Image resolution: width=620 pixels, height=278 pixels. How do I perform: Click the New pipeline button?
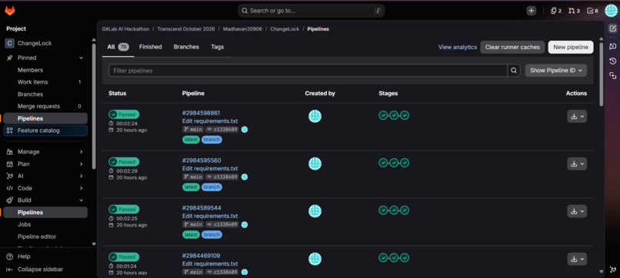tap(571, 47)
